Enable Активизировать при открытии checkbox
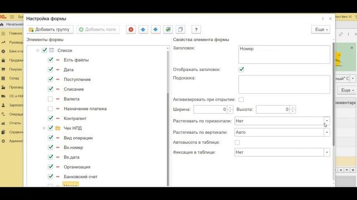 tap(241, 99)
